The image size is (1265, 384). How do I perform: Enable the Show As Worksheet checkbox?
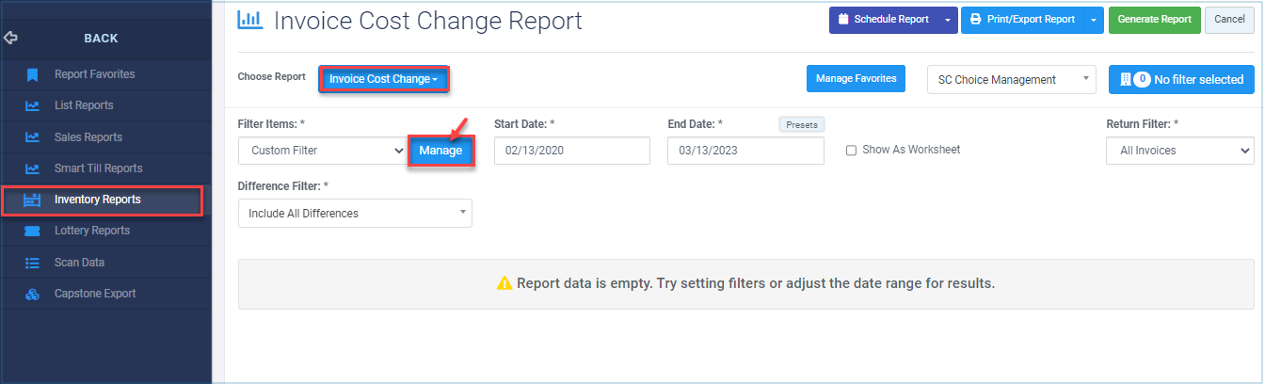click(x=851, y=151)
